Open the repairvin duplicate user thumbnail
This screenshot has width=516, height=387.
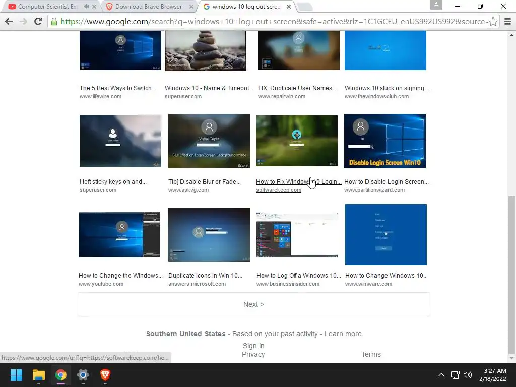pyautogui.click(x=298, y=50)
